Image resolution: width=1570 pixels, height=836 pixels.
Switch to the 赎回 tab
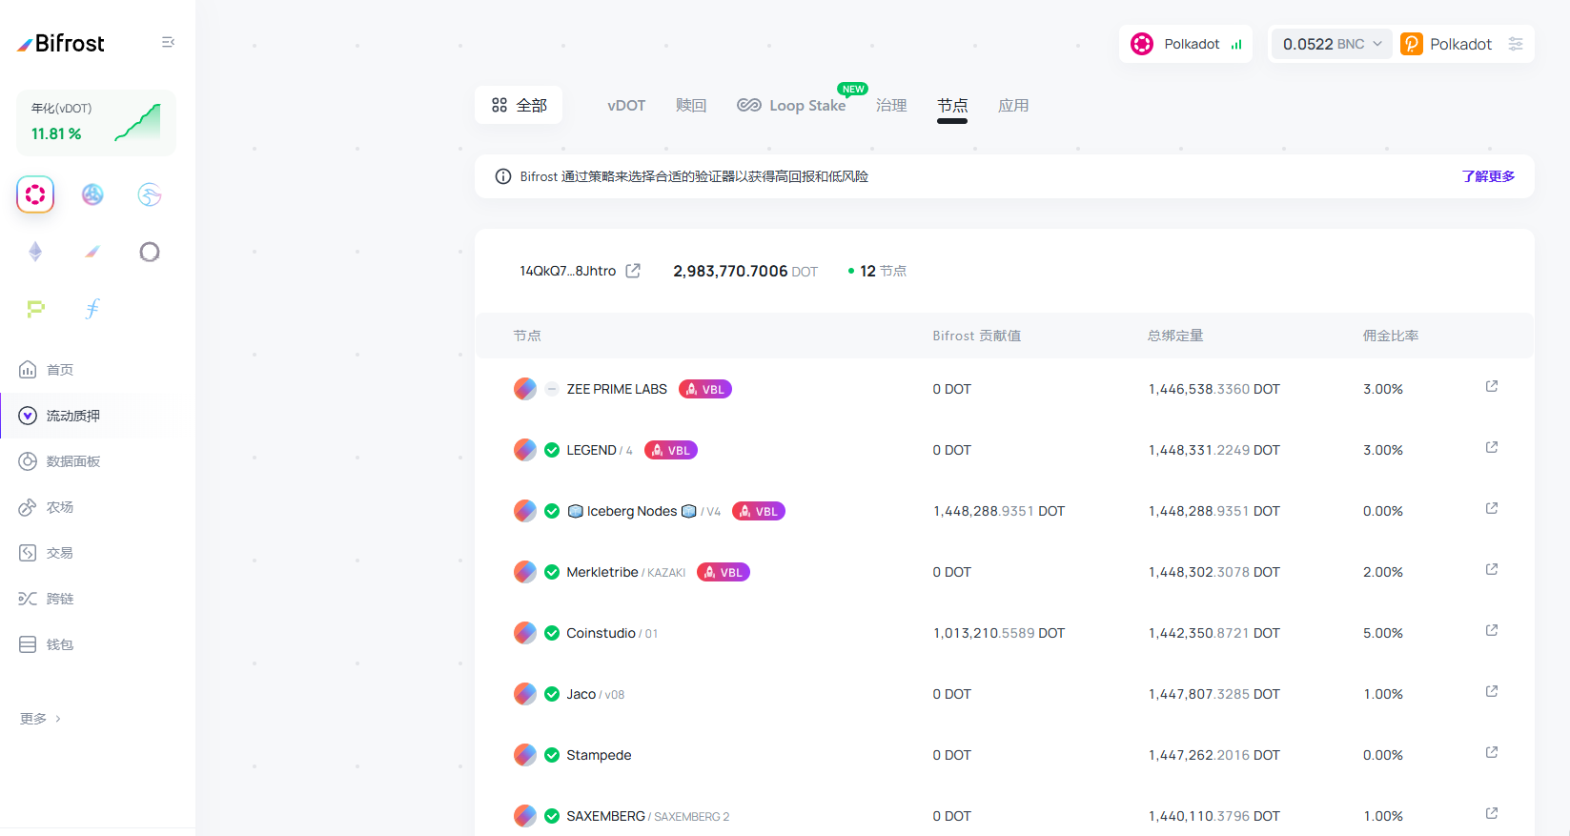pos(691,105)
